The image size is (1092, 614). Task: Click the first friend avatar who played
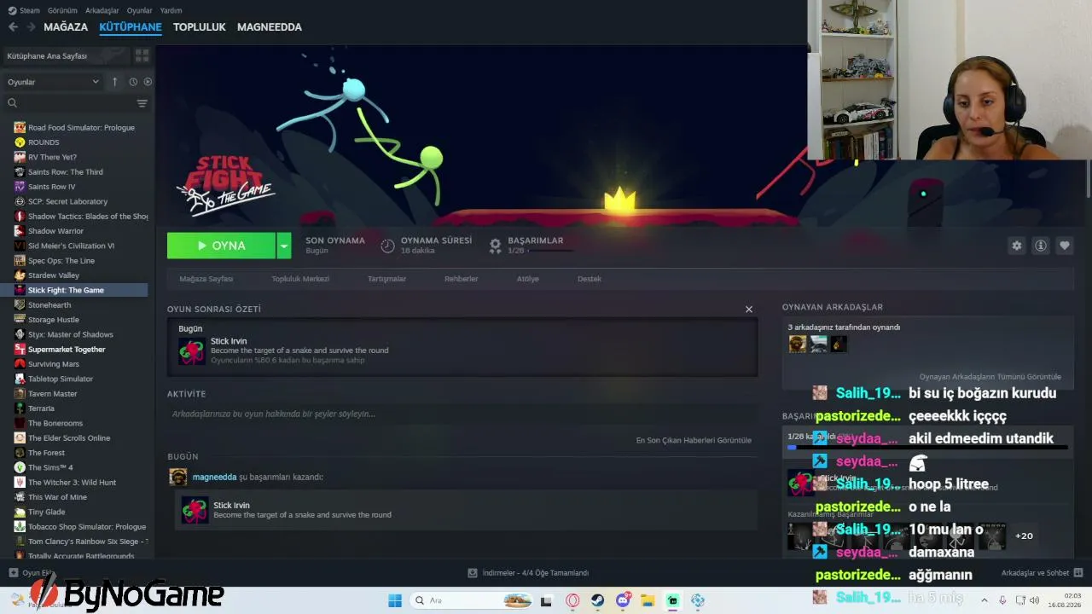(x=797, y=344)
